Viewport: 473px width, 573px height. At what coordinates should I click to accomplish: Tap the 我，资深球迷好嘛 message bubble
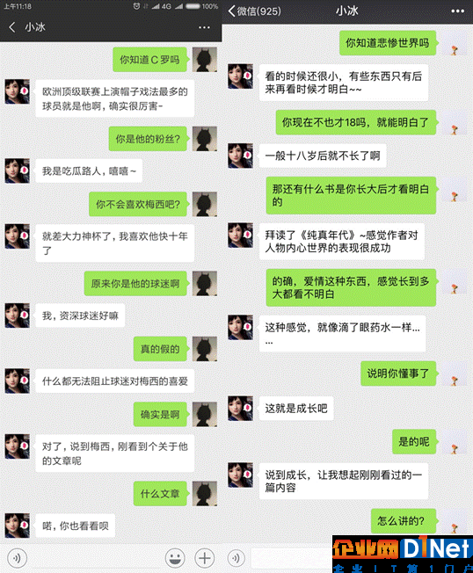click(80, 316)
